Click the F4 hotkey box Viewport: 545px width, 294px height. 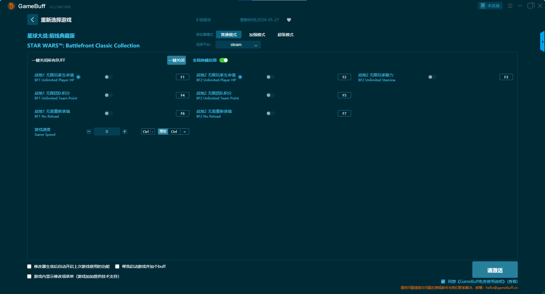tap(183, 95)
